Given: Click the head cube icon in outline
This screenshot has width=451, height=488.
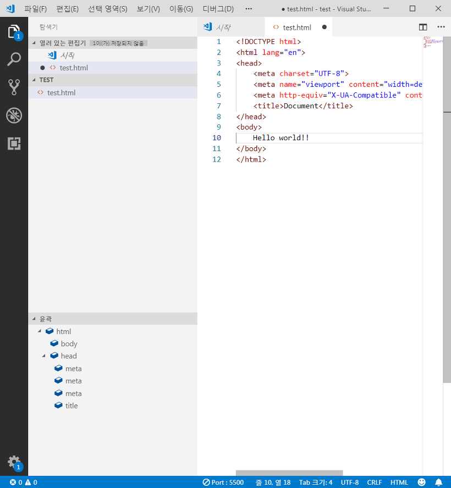Looking at the screenshot, I should [54, 356].
